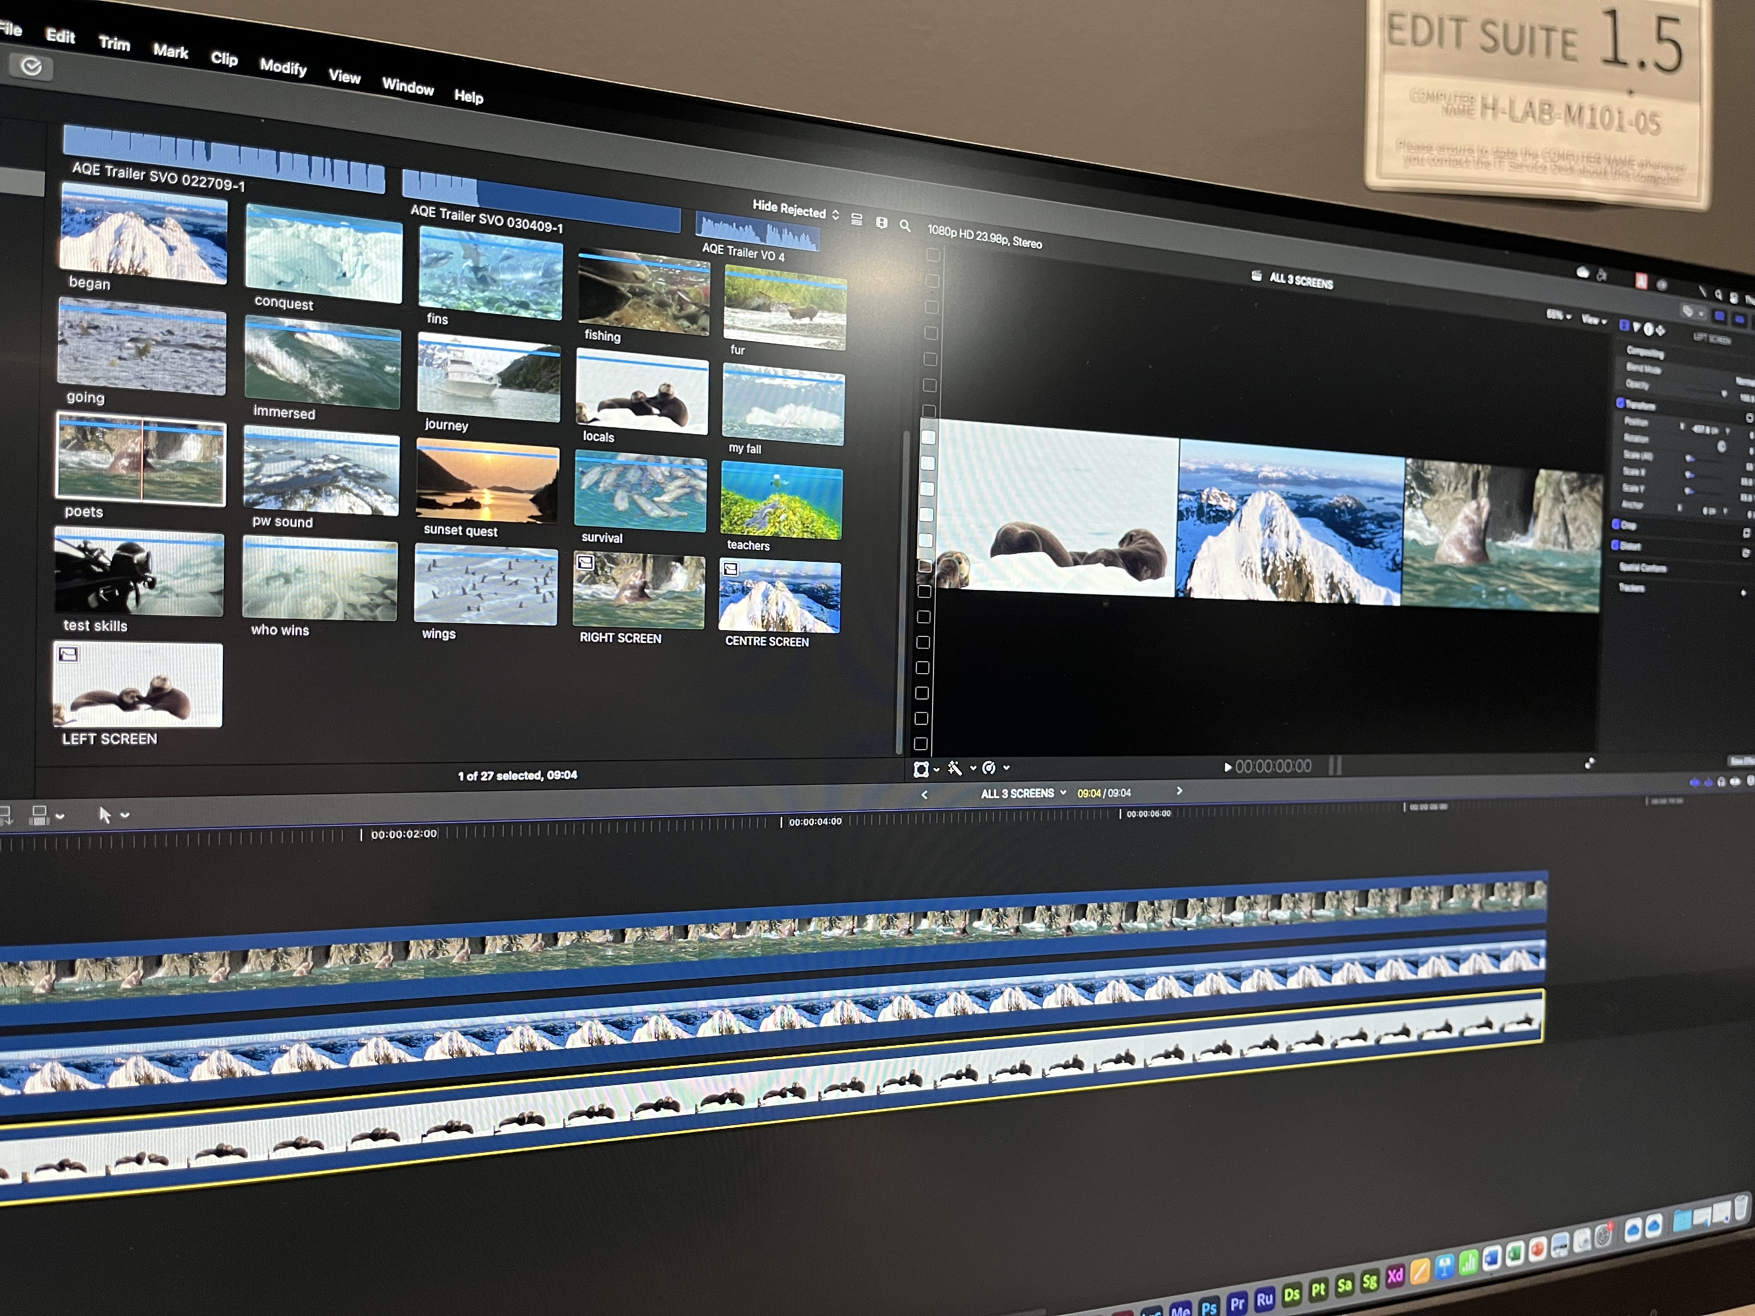Open the Hide Rejected filter dropdown
The image size is (1755, 1316).
tap(796, 209)
